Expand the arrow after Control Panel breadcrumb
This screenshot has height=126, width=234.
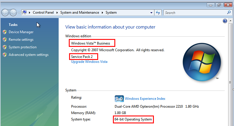(x=57, y=13)
